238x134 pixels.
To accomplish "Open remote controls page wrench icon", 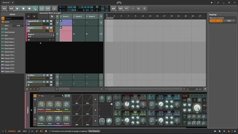I will click(x=63, y=96).
